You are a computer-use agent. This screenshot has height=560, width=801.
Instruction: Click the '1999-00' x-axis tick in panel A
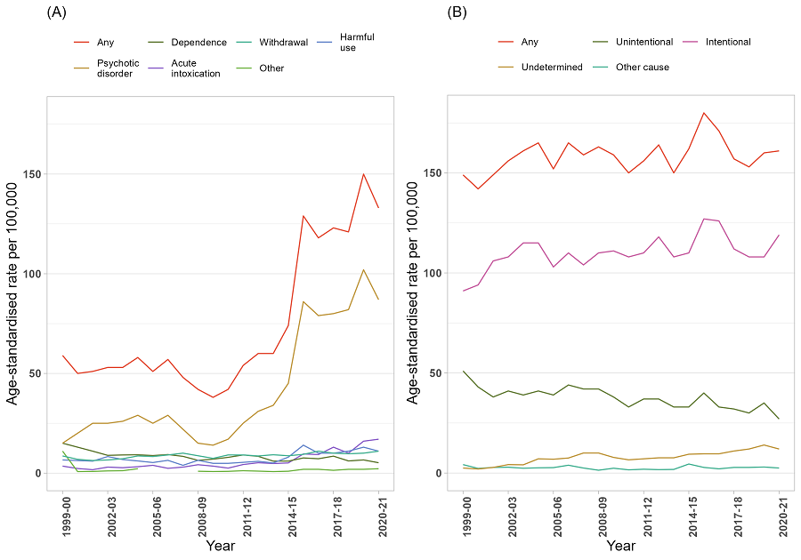(67, 516)
